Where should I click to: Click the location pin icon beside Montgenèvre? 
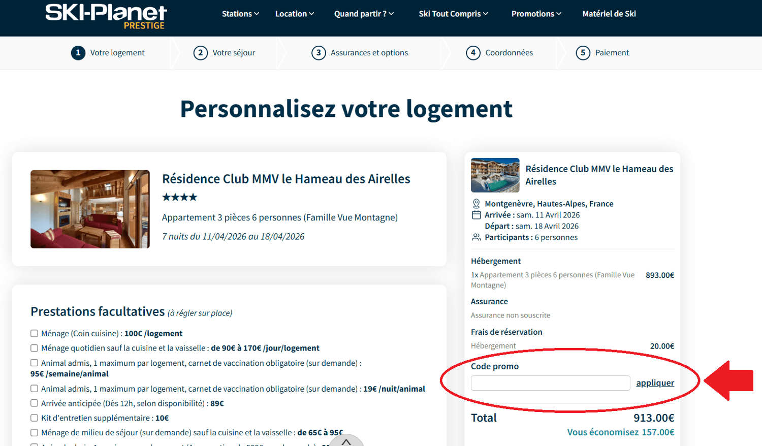click(x=476, y=204)
